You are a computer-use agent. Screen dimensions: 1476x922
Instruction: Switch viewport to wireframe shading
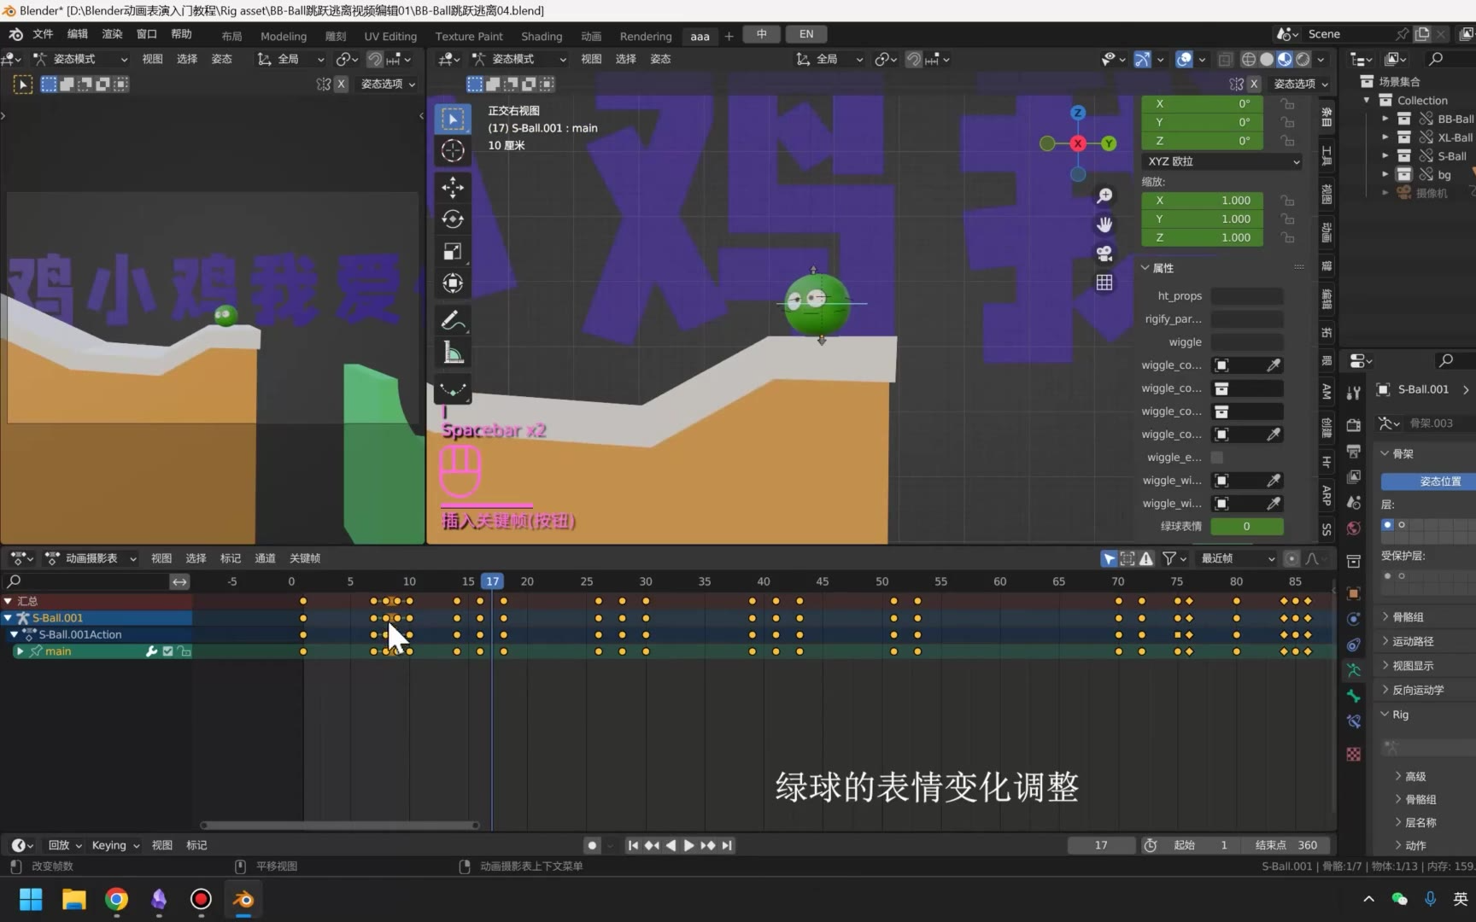1249,59
